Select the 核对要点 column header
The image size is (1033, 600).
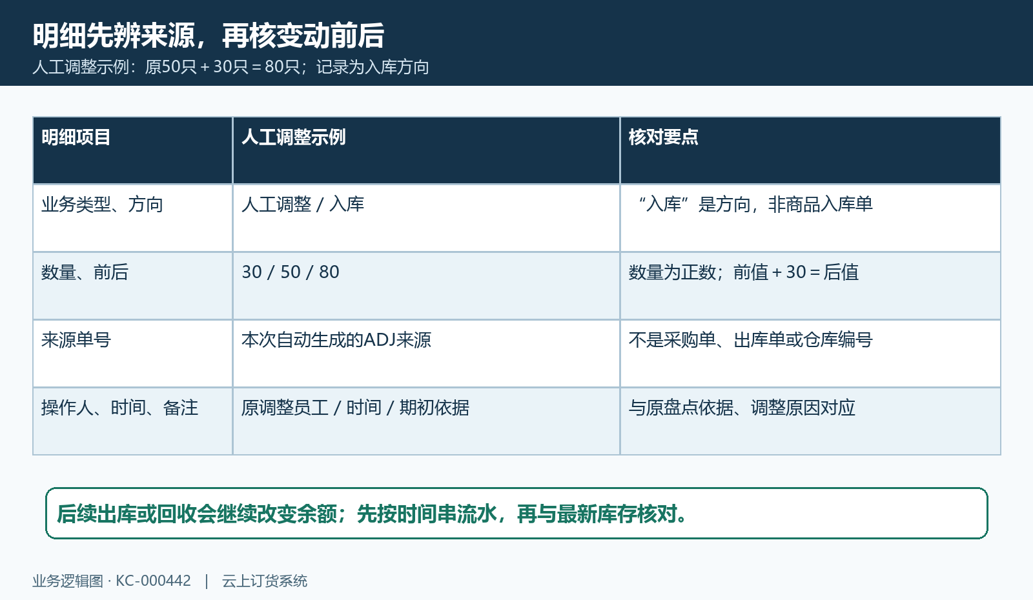[810, 150]
